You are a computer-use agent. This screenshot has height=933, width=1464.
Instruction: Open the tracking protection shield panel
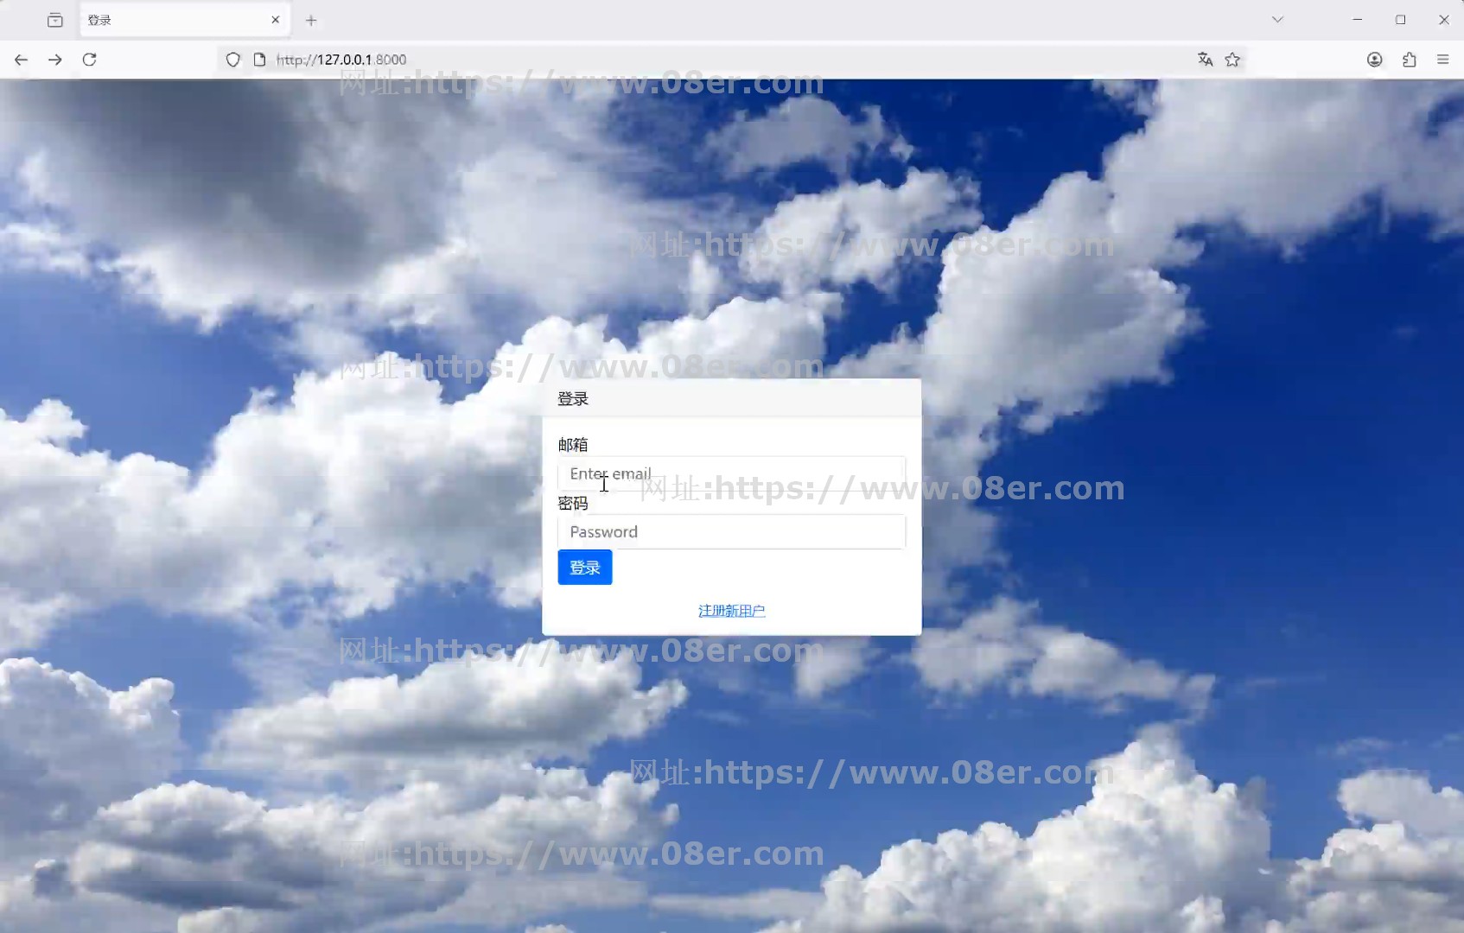pos(232,60)
